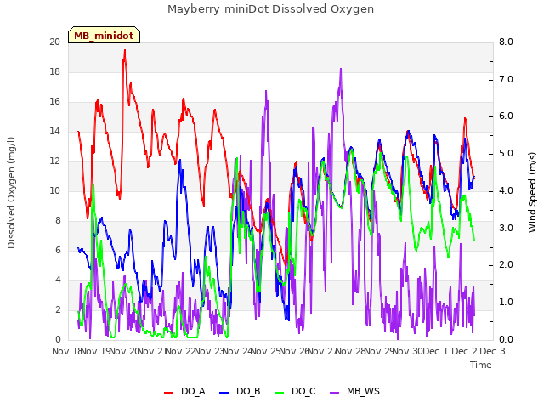The height and width of the screenshot is (408, 544).
Task: Click the Nov 24 x-axis tick label
Action: point(238,351)
